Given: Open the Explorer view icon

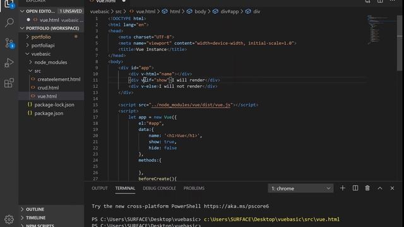Looking at the screenshot, I should pos(9,4).
